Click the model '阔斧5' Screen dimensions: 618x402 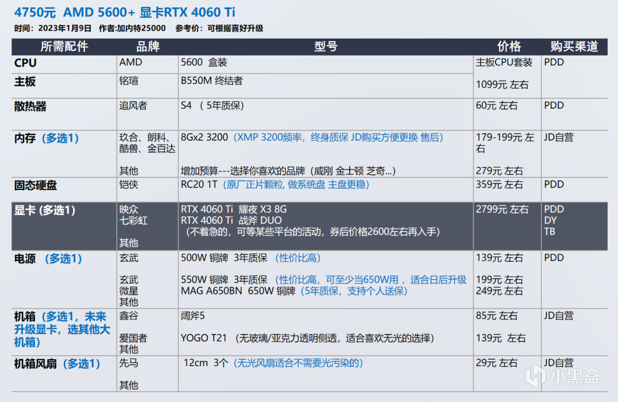[193, 316]
